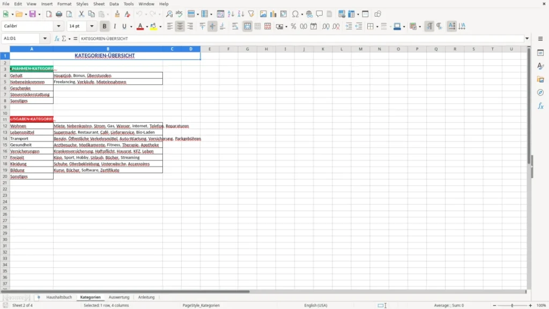Screen dimensions: 549x309
Task: Click Sort Descending icon
Action: tap(241, 14)
